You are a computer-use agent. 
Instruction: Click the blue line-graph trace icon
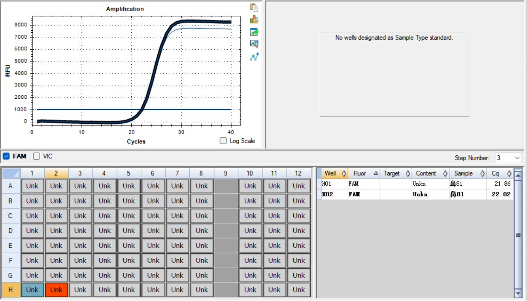254,56
